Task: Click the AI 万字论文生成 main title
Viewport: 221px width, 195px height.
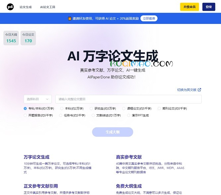Action: 113,56
